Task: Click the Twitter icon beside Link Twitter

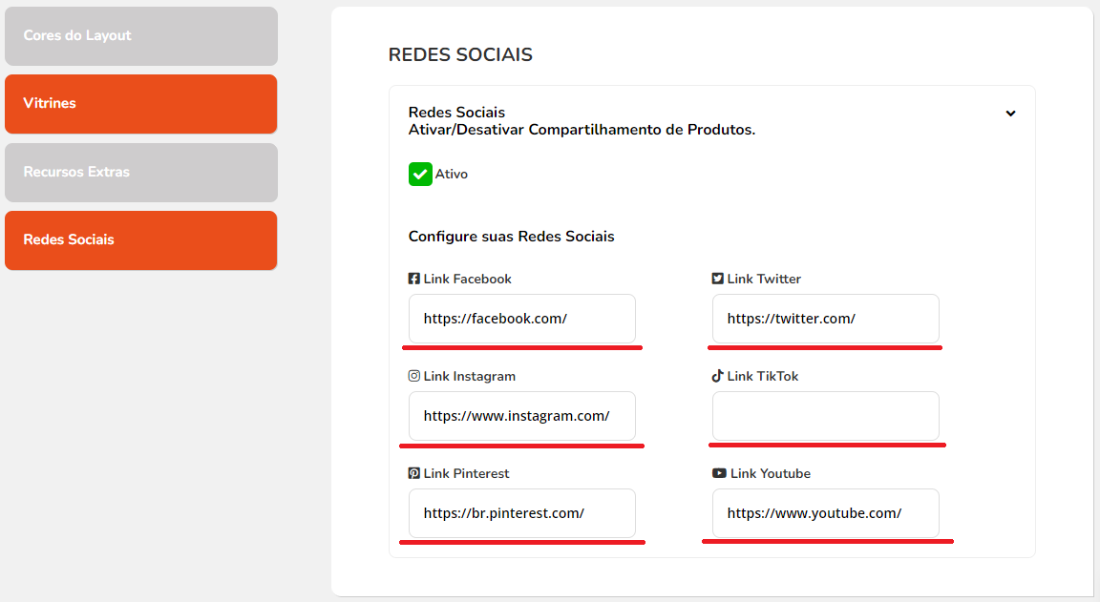Action: pos(717,280)
